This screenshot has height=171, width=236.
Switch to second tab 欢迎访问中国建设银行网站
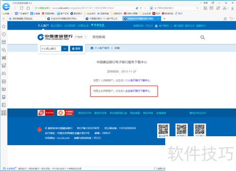(65, 19)
